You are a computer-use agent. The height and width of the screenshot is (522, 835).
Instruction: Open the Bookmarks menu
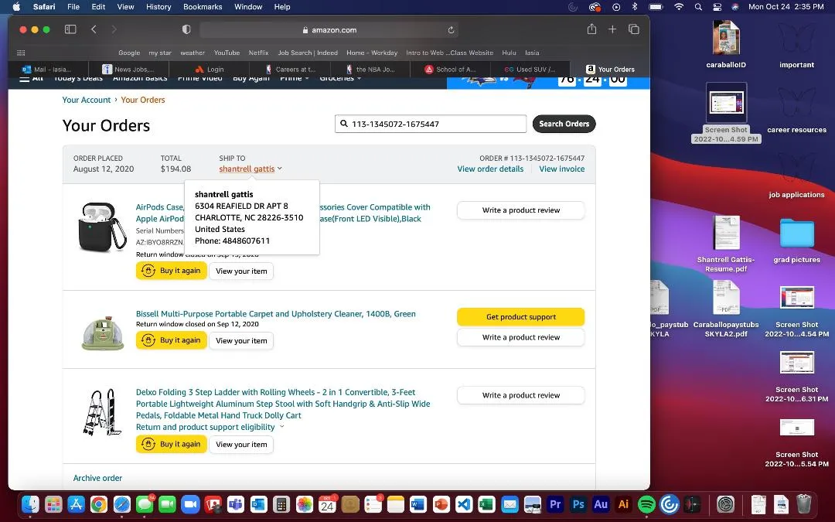pyautogui.click(x=203, y=7)
